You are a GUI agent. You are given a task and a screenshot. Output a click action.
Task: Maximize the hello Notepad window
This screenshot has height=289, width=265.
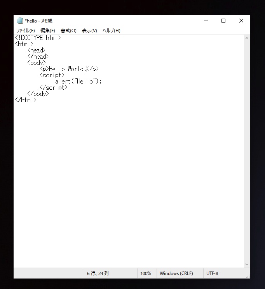click(223, 21)
